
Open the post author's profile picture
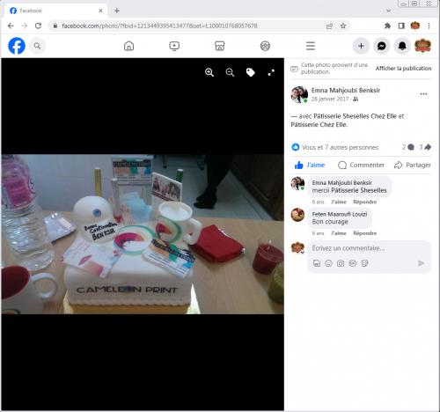(x=299, y=94)
